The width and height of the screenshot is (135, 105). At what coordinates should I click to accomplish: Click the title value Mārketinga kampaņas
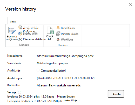(x=52, y=63)
